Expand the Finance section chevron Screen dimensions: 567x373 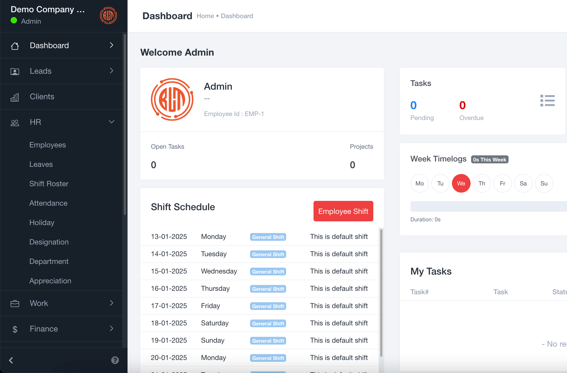click(x=111, y=329)
